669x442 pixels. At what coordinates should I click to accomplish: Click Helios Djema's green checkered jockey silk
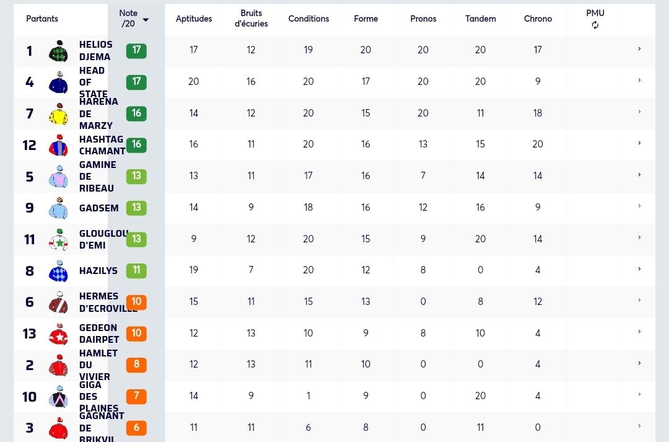[58, 51]
